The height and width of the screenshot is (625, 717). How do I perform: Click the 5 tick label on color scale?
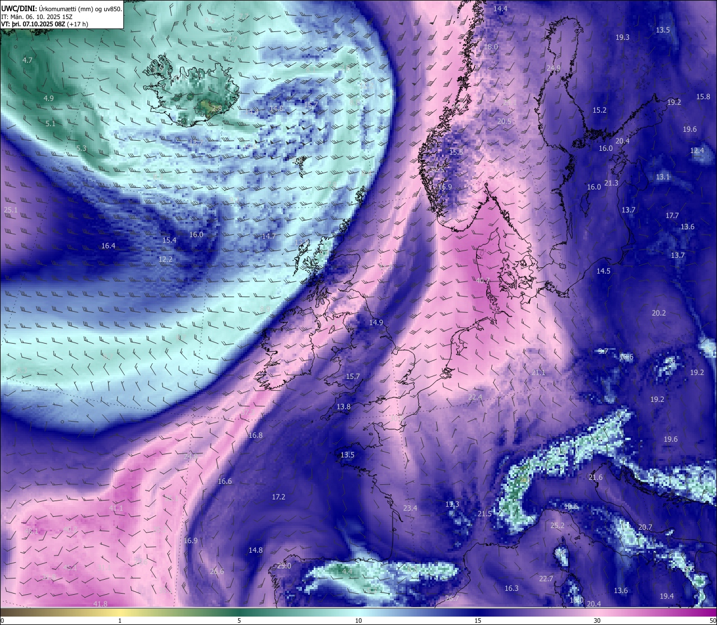click(x=239, y=621)
